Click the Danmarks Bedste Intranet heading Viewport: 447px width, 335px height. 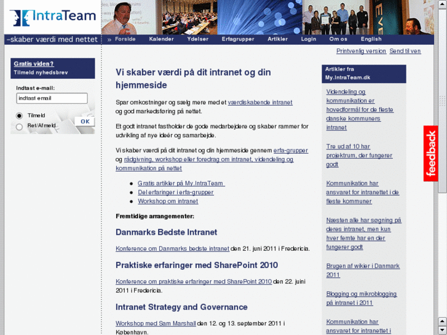coord(166,232)
